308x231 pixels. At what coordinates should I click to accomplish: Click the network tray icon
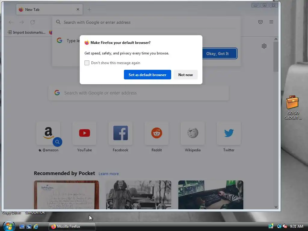(279, 226)
